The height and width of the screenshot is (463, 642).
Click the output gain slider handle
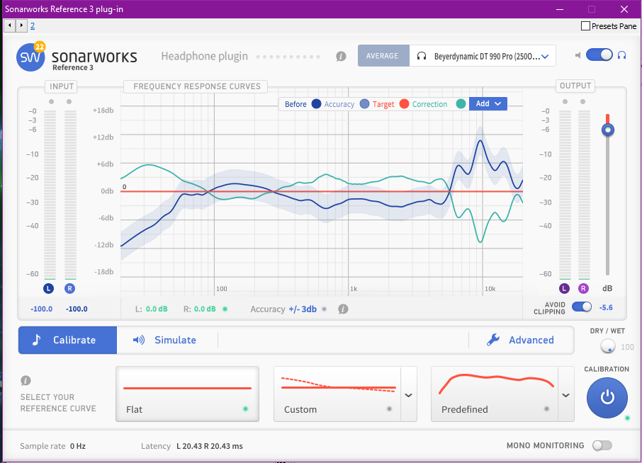point(607,130)
